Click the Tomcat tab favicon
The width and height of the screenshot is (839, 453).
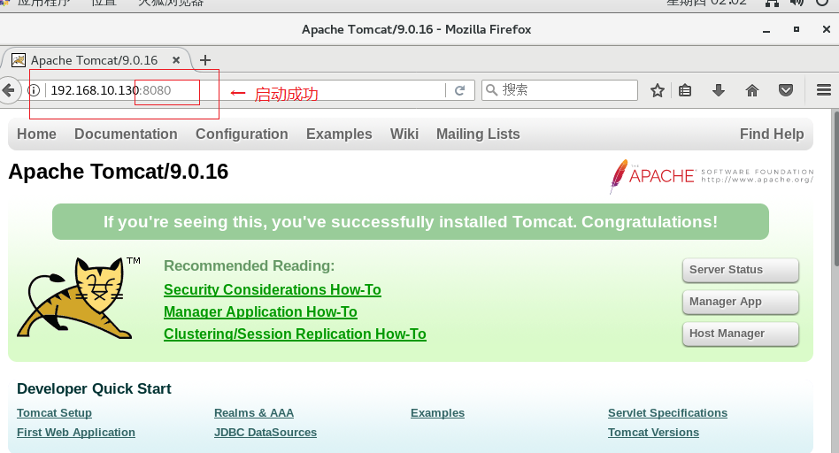[19, 60]
